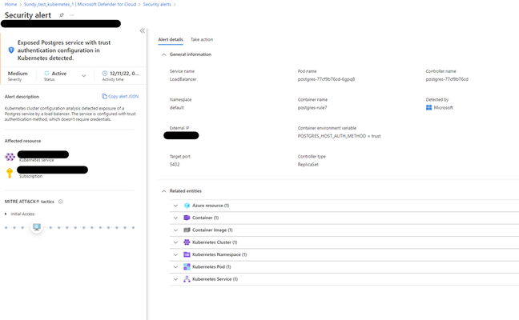Click the Kubernetes service resource icon
The image size is (519, 320).
coord(10,157)
